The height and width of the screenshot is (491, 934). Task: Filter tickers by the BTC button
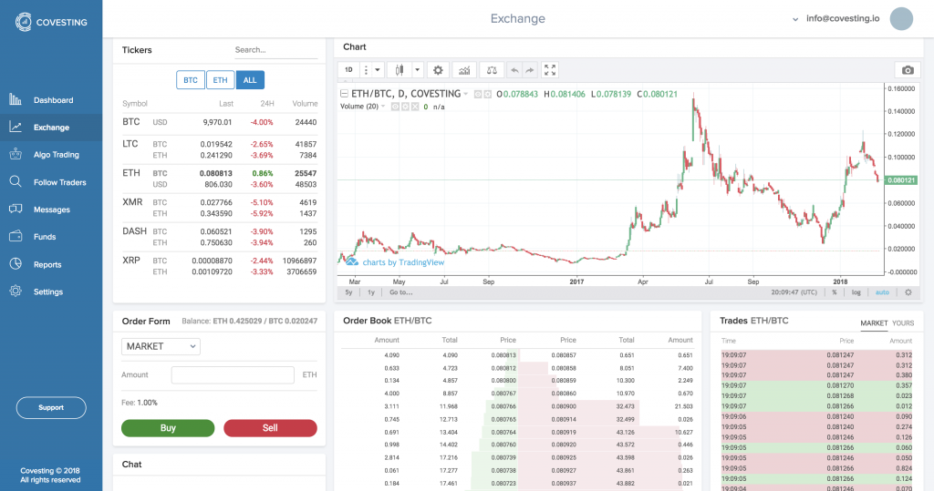coord(191,80)
